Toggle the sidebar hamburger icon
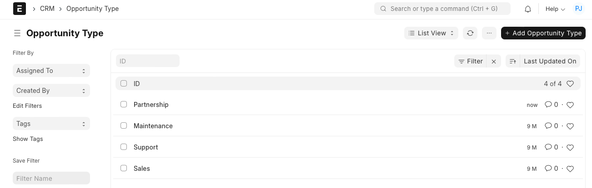The height and width of the screenshot is (188, 592). pyautogui.click(x=17, y=33)
